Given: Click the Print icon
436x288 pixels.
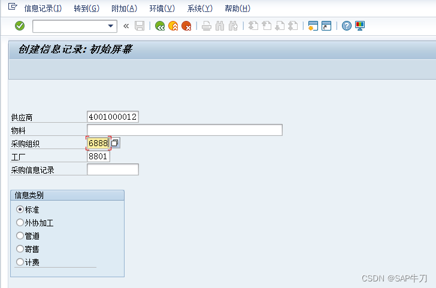Looking at the screenshot, I should 206,26.
